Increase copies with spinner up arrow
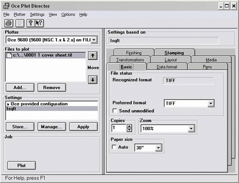Image resolution: width=239 pixels, height=183 pixels. point(129,126)
